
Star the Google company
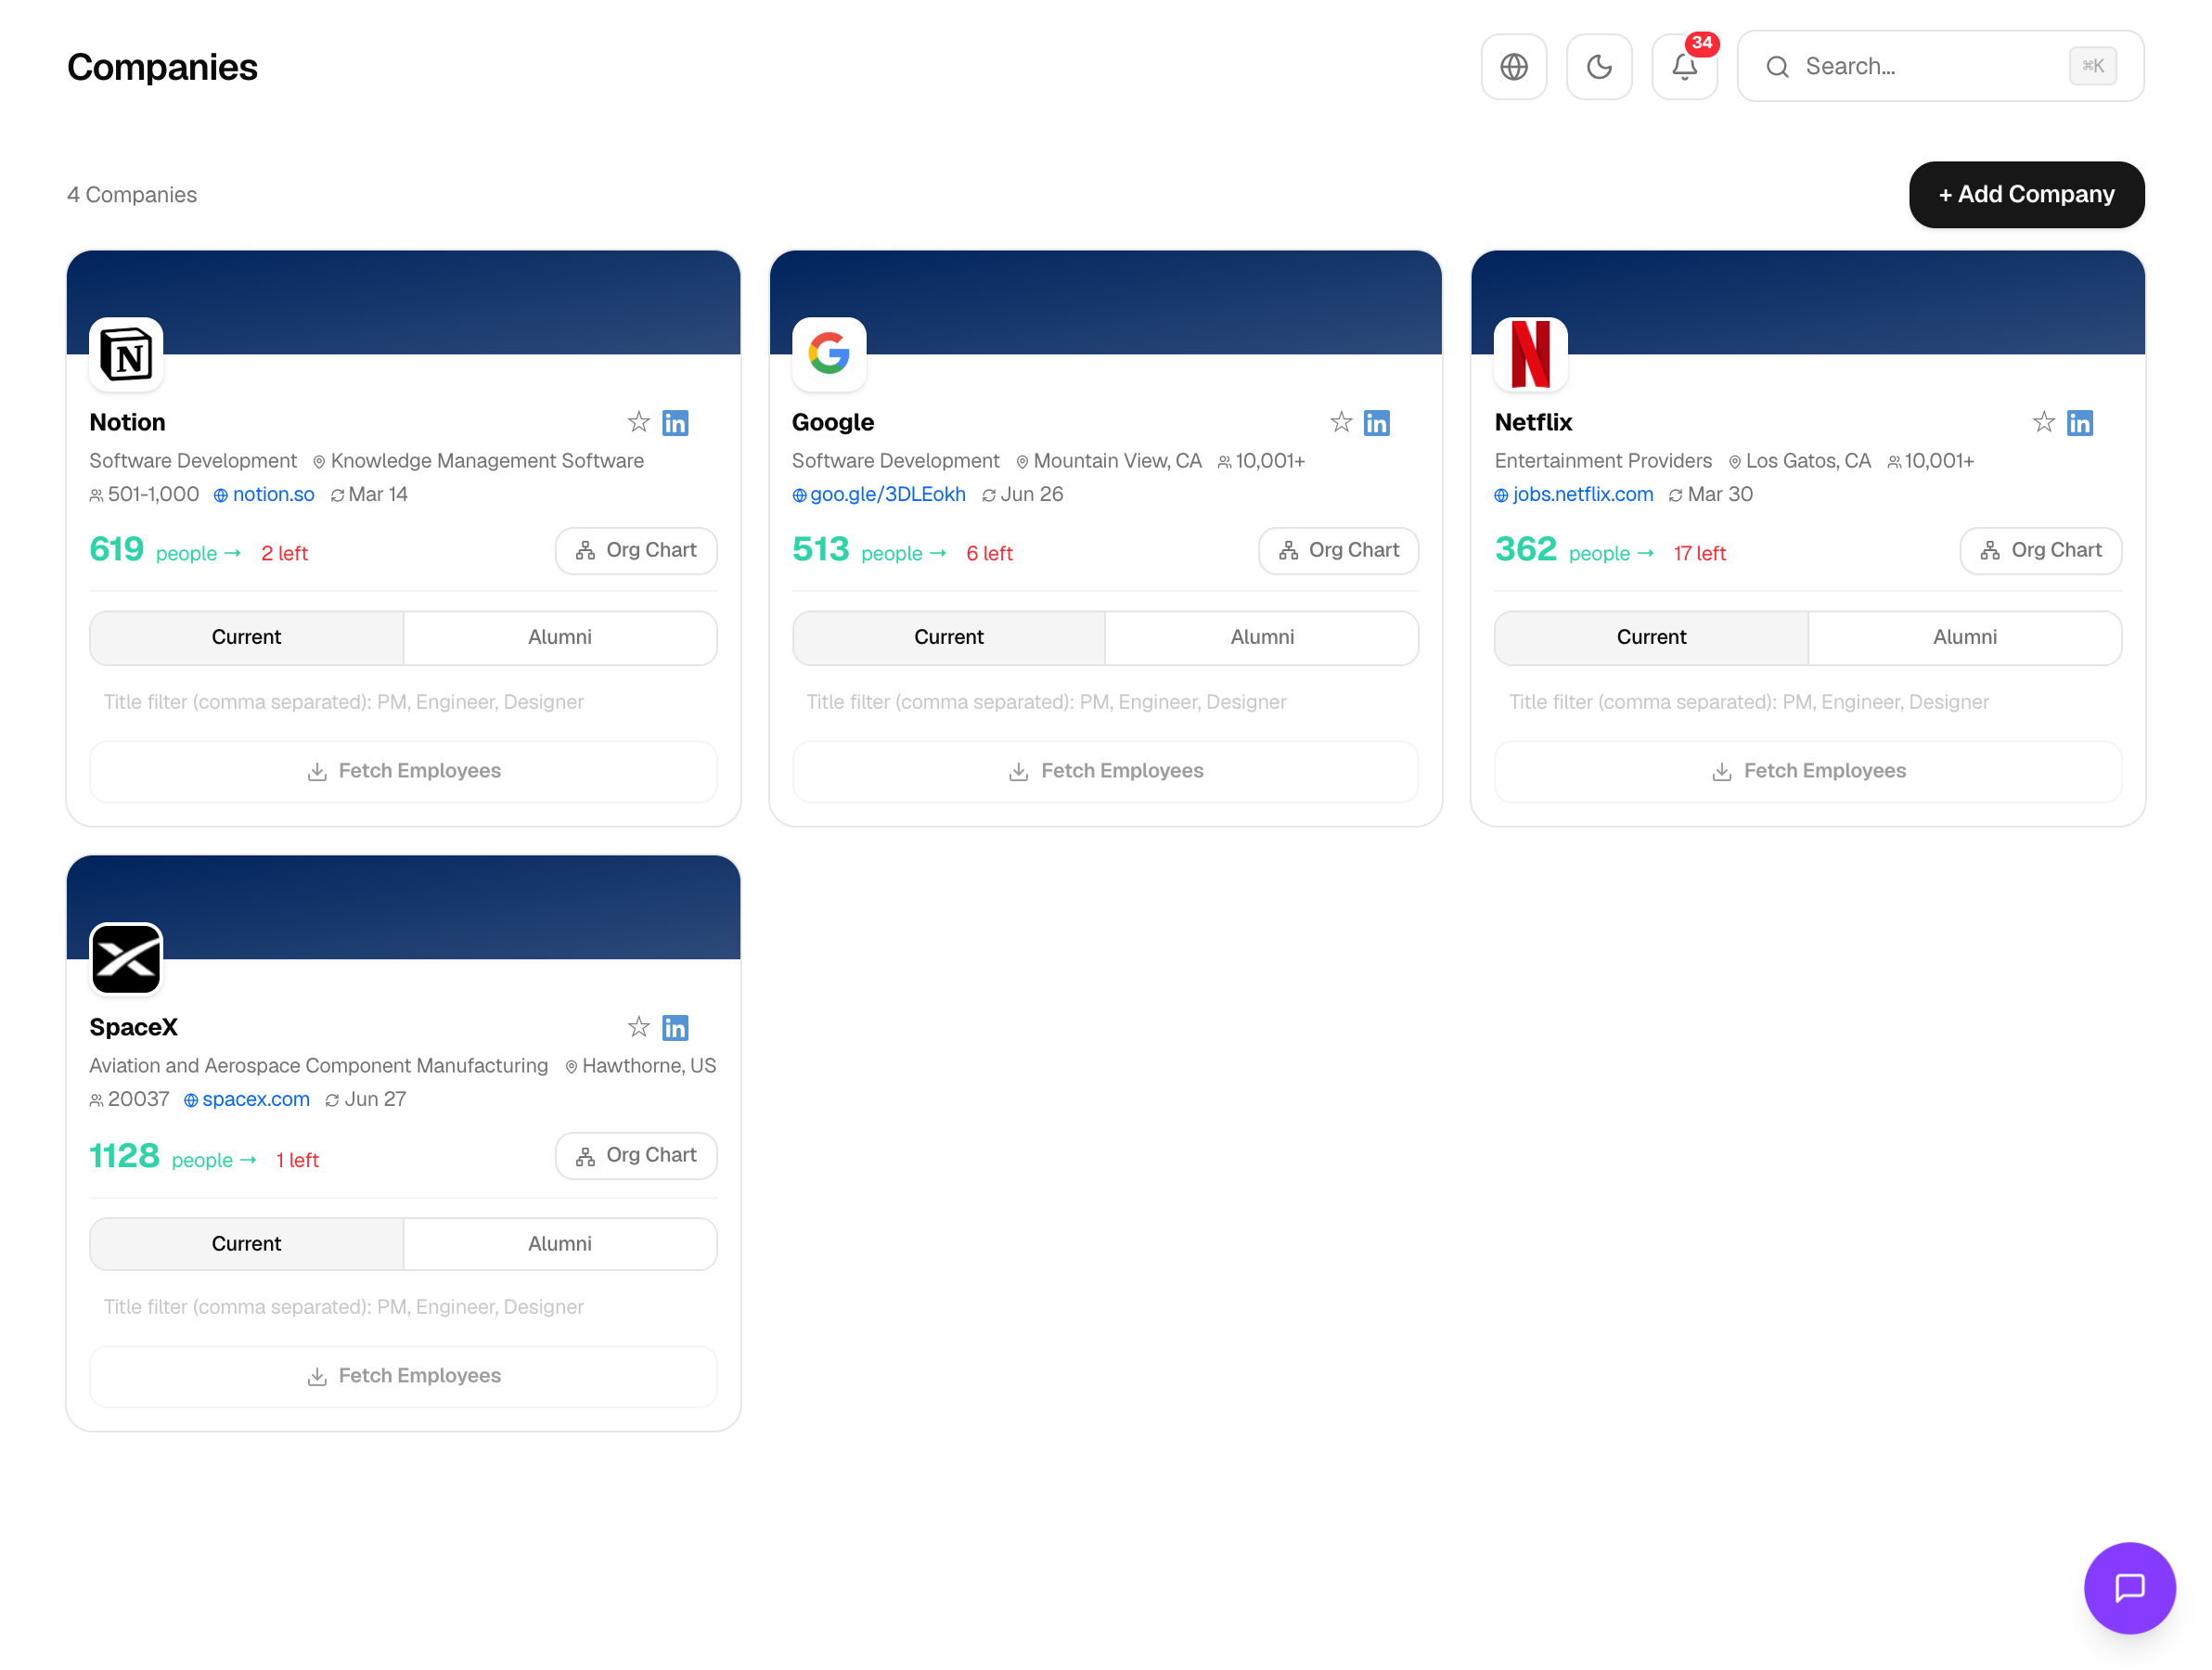(x=1341, y=422)
